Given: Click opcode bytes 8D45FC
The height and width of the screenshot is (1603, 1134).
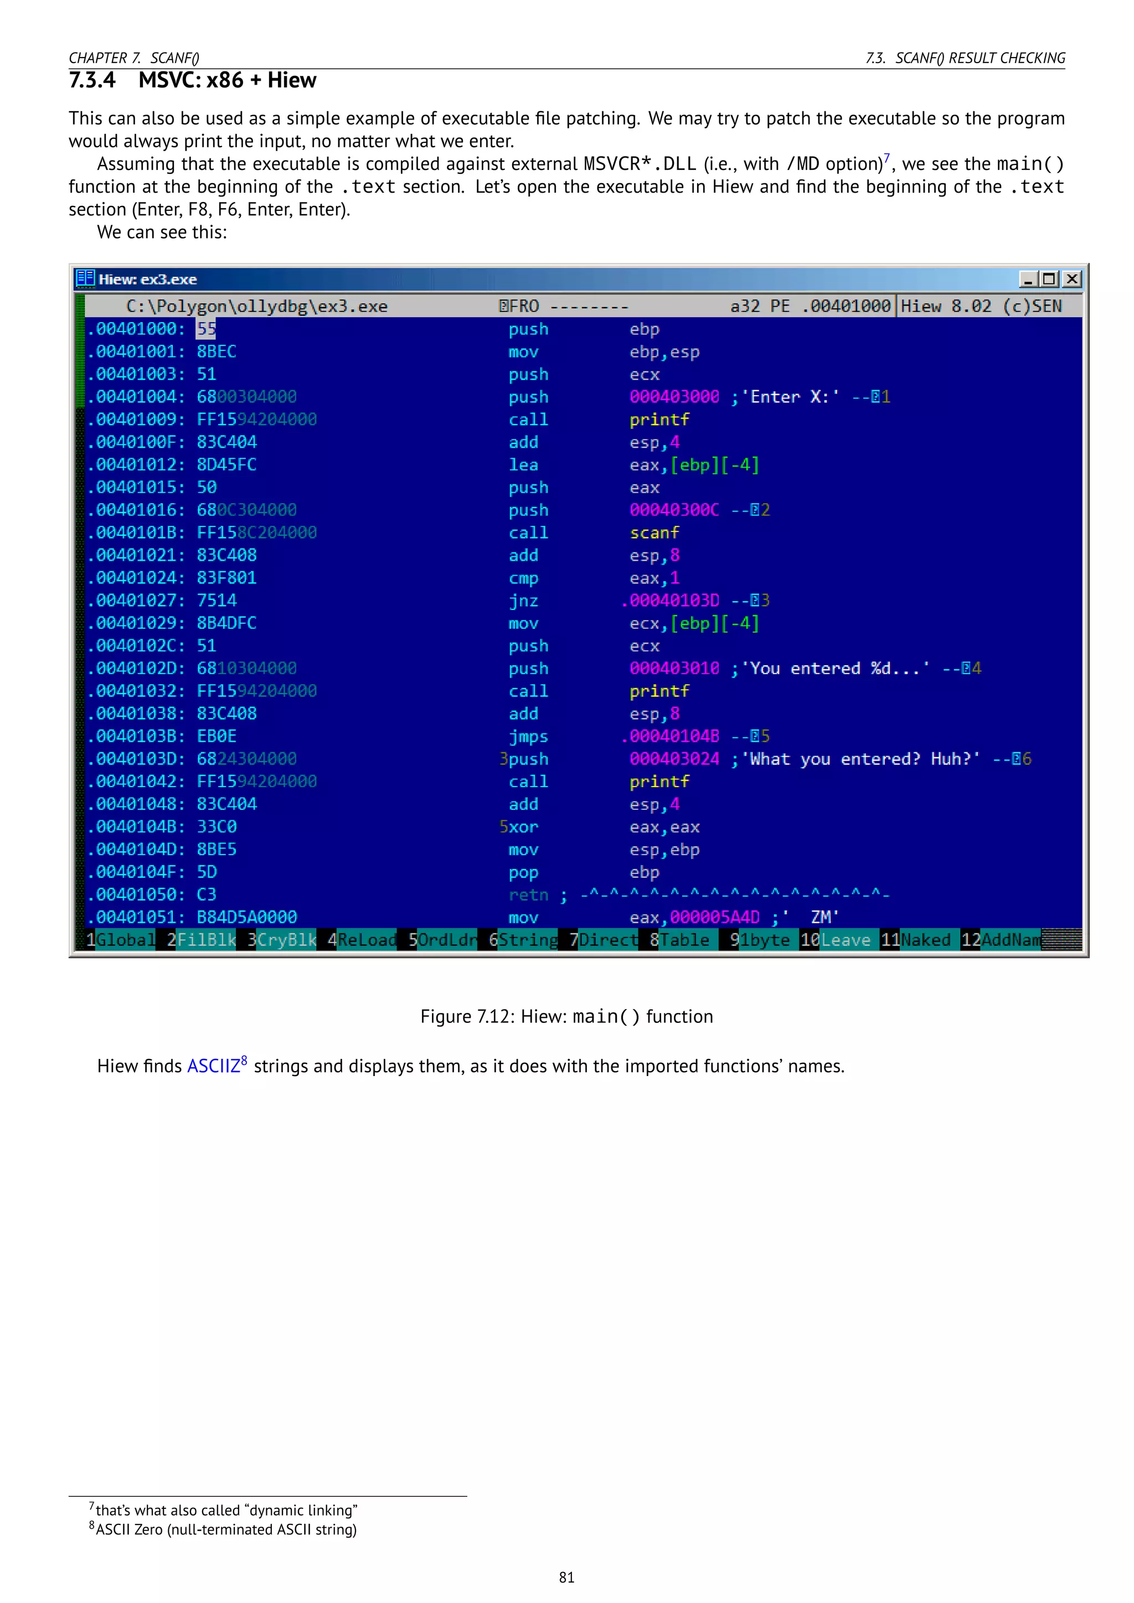Looking at the screenshot, I should 226,464.
